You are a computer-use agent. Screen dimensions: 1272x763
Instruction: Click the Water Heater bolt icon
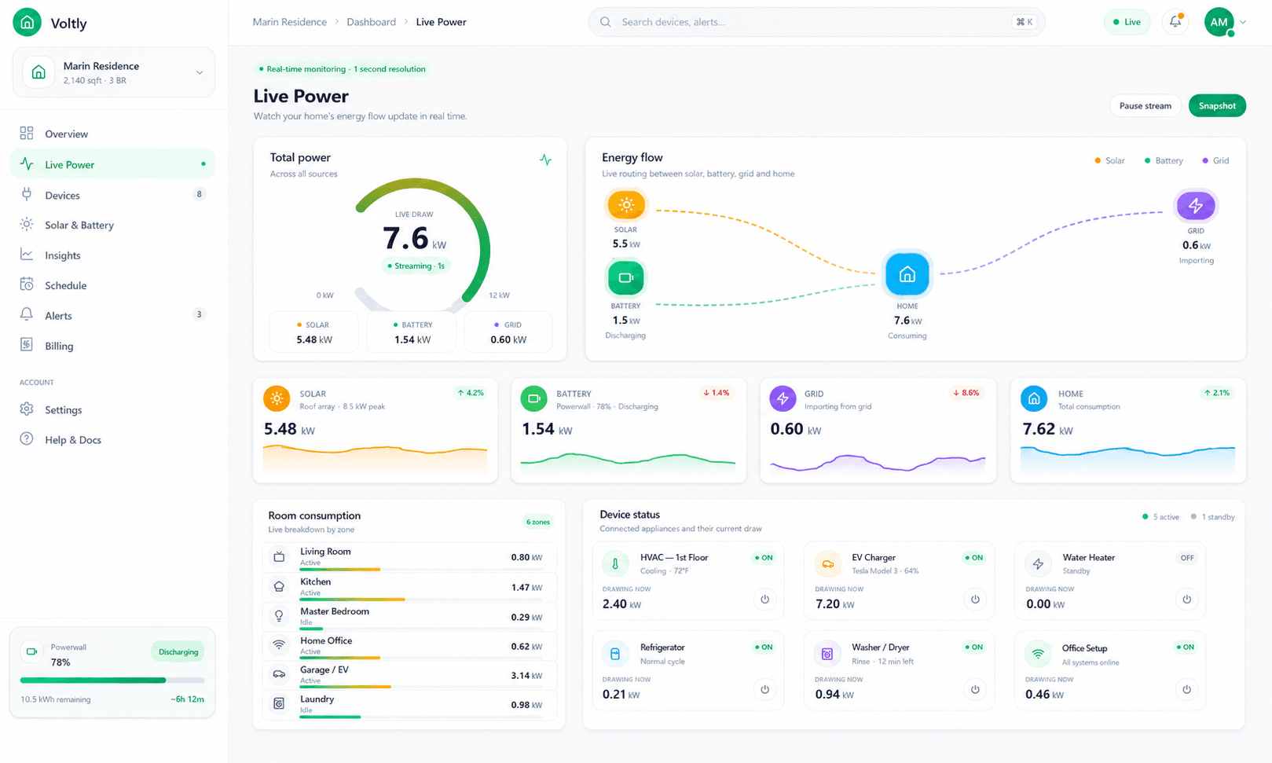[1038, 563]
